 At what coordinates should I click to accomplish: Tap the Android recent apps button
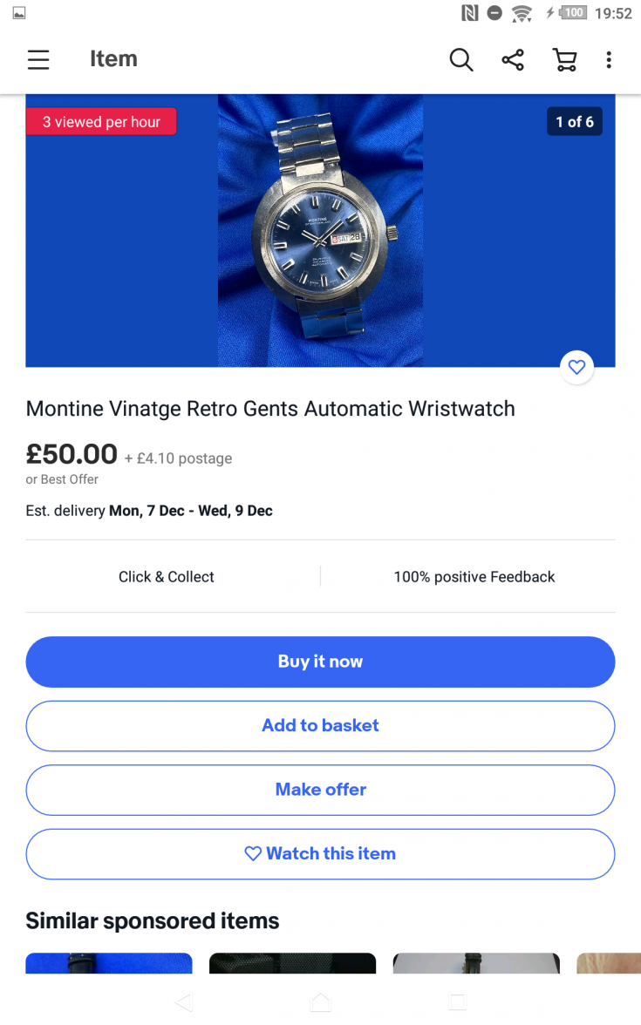(458, 1002)
